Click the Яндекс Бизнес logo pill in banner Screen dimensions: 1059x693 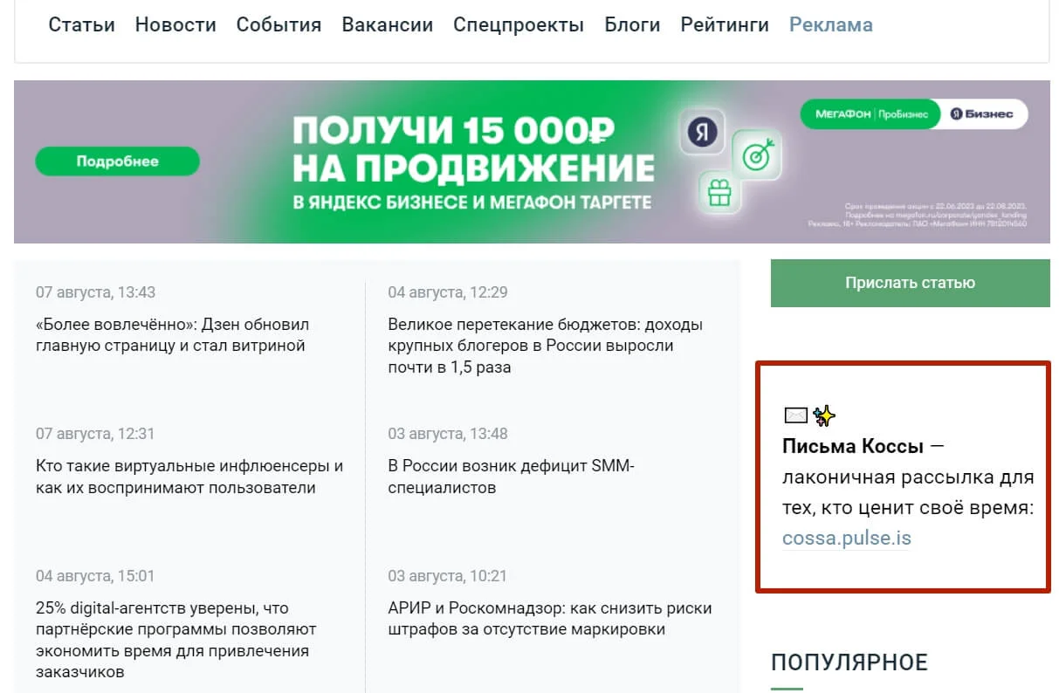(984, 114)
